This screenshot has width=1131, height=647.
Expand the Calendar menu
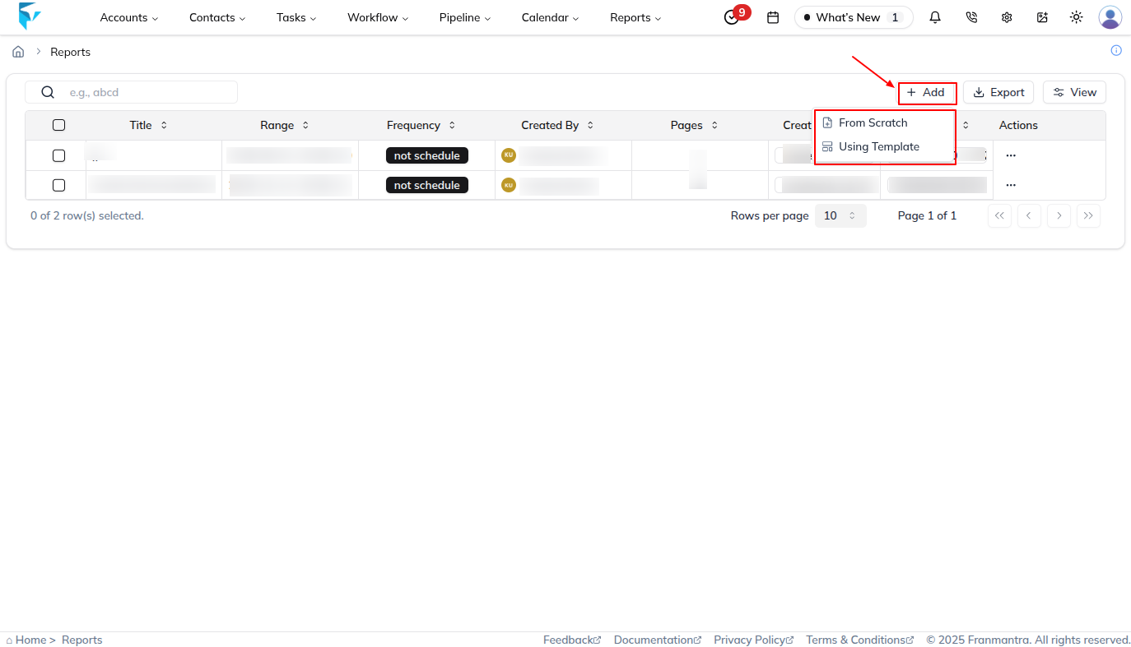[550, 17]
